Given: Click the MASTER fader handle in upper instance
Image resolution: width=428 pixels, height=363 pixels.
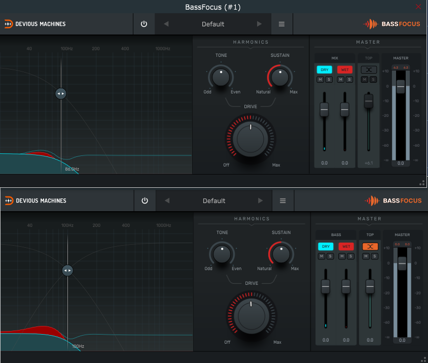Looking at the screenshot, I should pos(401,86).
